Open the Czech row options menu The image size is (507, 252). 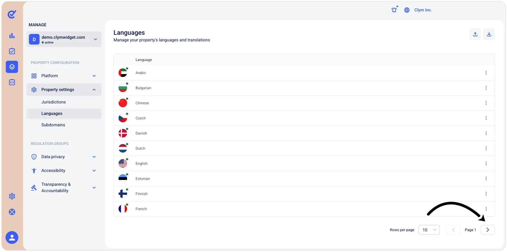tap(486, 118)
